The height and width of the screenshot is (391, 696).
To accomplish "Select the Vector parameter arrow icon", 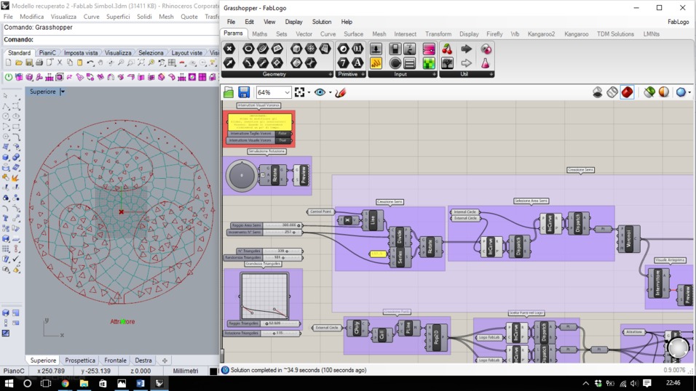I will 229,63.
